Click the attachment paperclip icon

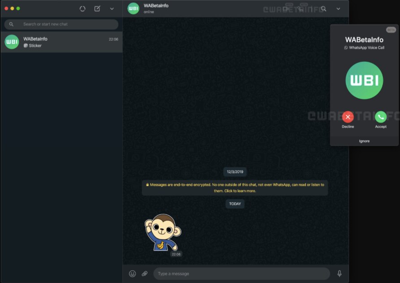[x=144, y=273]
